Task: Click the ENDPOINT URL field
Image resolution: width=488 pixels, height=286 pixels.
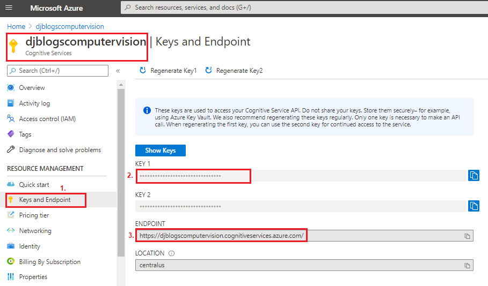Action: [x=304, y=236]
